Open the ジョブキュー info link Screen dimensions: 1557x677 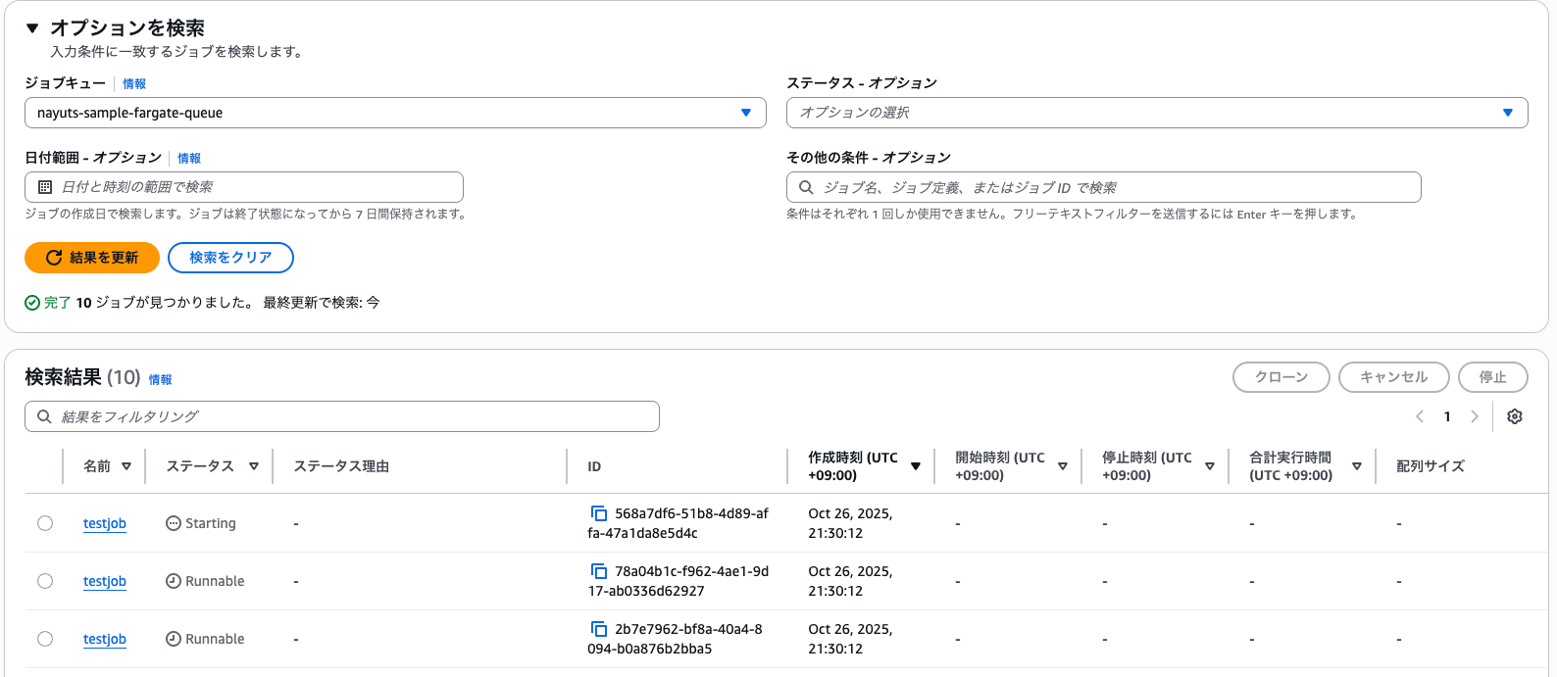[134, 84]
